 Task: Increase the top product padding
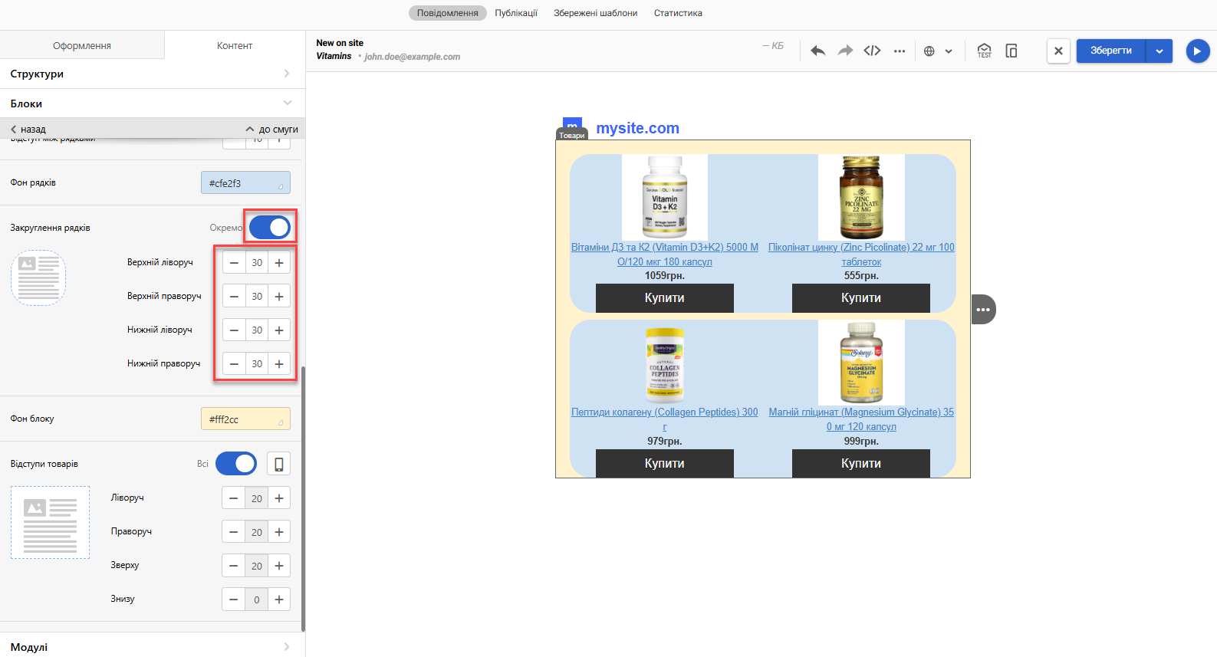coord(279,566)
